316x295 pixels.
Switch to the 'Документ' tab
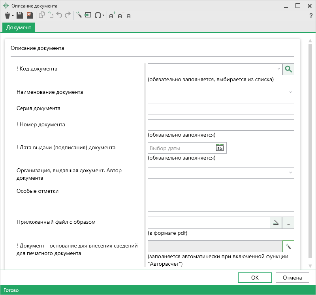19,27
